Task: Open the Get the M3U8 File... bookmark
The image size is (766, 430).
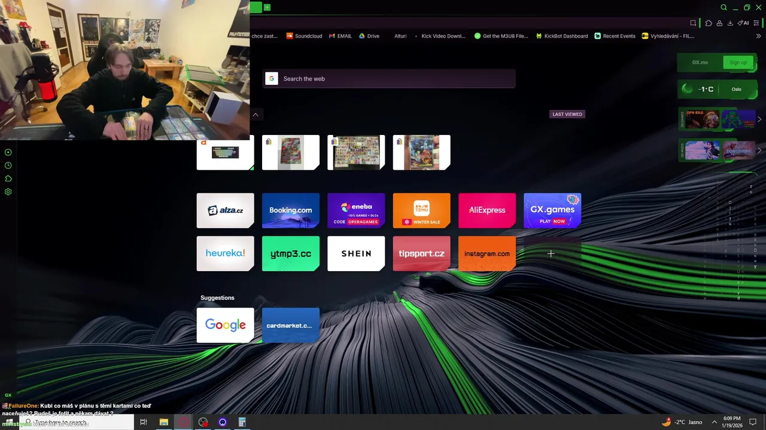Action: (x=501, y=36)
